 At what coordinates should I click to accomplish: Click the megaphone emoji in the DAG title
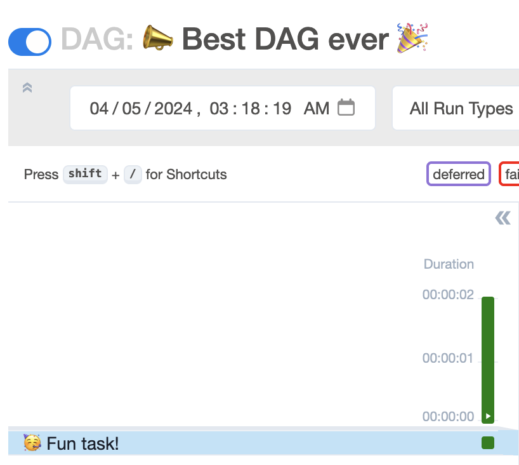157,39
